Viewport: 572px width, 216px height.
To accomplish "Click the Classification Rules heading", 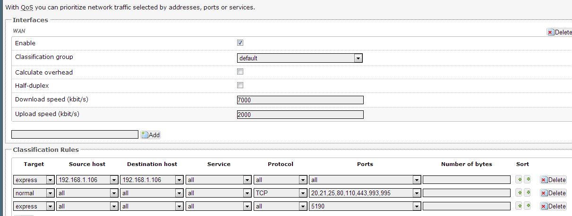I will (x=46, y=150).
